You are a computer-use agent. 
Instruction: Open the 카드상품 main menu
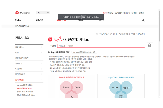pyautogui.click(x=40, y=20)
